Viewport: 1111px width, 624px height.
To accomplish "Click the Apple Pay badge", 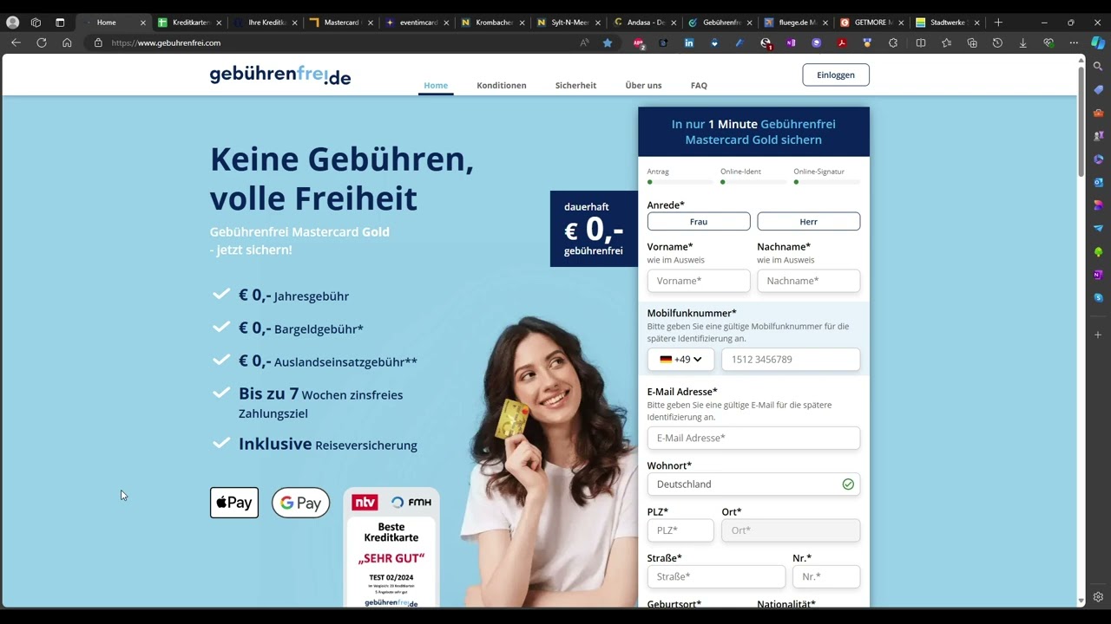I will [234, 503].
